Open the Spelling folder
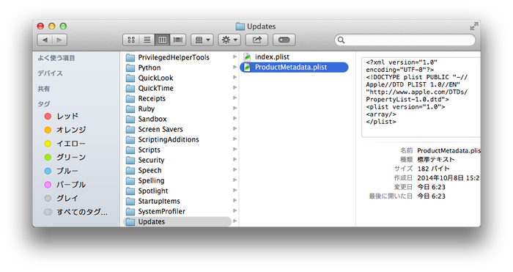 click(x=145, y=180)
